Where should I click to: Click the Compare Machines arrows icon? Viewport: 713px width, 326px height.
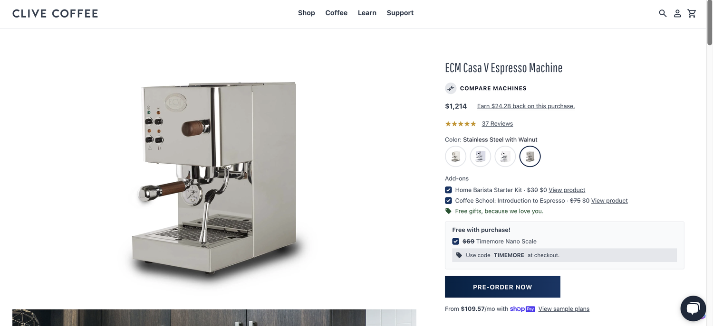451,88
